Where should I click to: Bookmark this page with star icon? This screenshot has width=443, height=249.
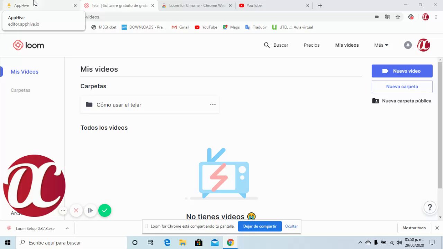click(x=398, y=17)
